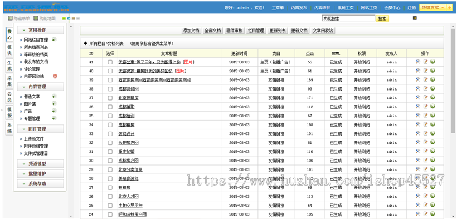Image resolution: width=457 pixels, height=220 pixels.
Task: Click the tools icon for article ID 32
Action: click(417, 142)
